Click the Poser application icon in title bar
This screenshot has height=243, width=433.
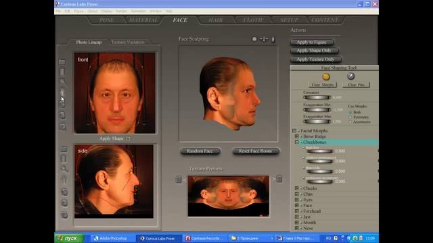57,4
